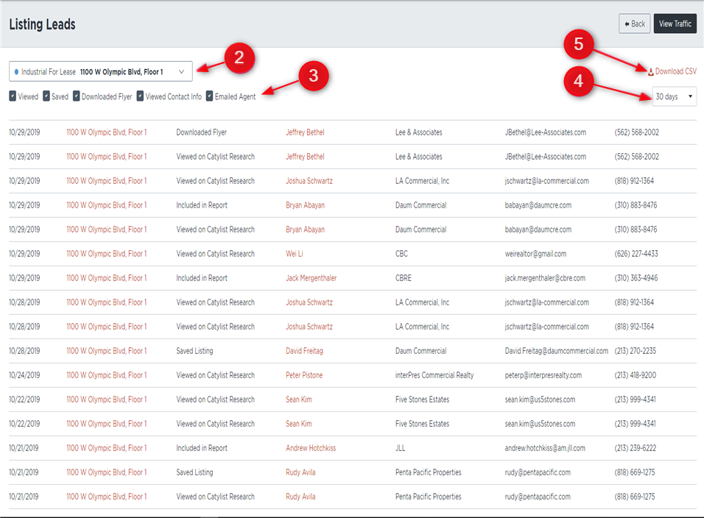
Task: Click the blue dot in listing selector
Action: coord(16,72)
